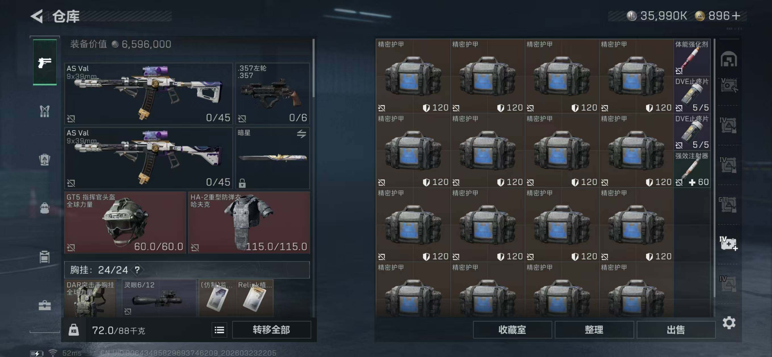
Task: Select the helmet filter icon in right sidebar
Action: coord(729,59)
